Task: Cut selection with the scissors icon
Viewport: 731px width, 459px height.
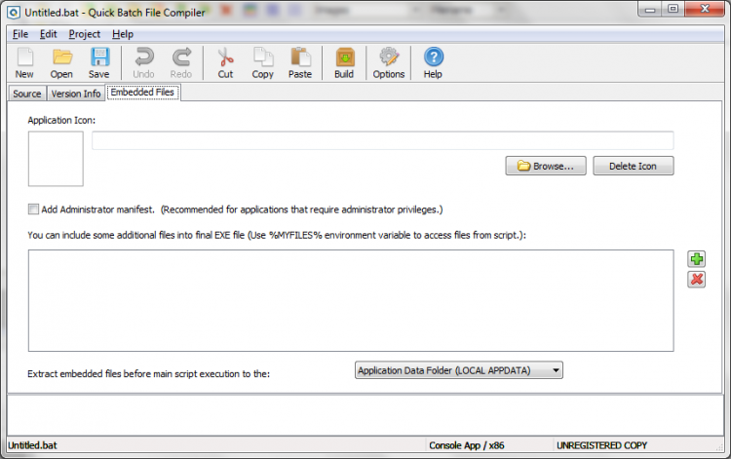Action: (x=226, y=62)
